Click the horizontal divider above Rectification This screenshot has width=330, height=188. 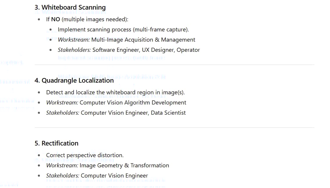click(174, 127)
